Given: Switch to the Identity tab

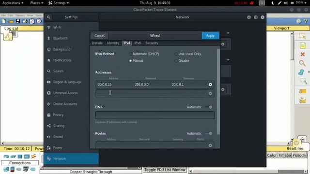Looking at the screenshot, I should [113, 43].
